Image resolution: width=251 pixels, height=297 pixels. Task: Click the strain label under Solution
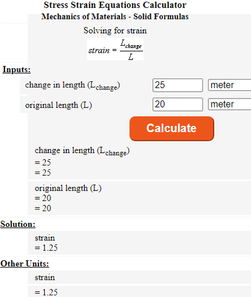(45, 238)
